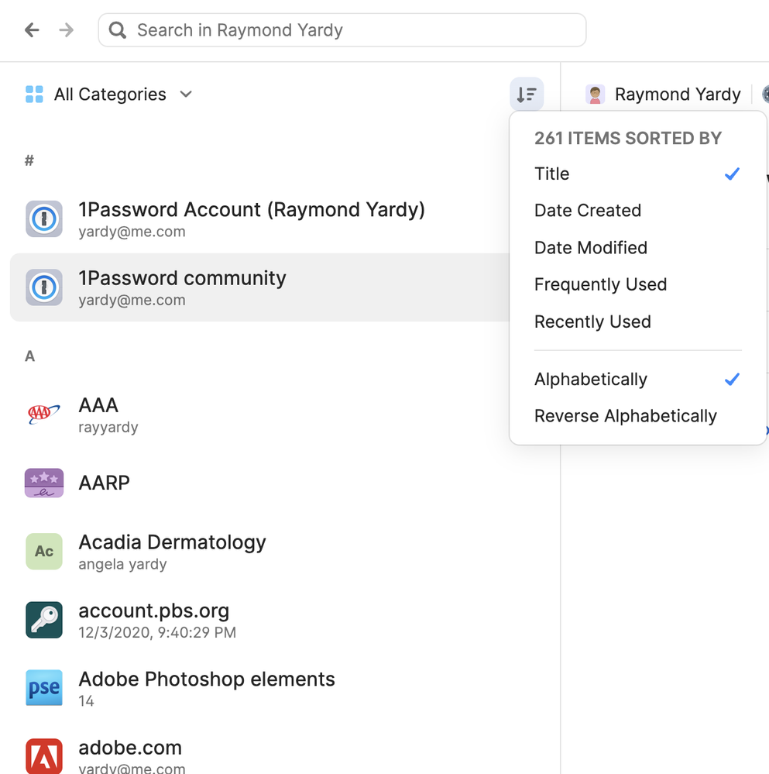769x774 pixels.
Task: Select Title sort option
Action: coord(552,174)
